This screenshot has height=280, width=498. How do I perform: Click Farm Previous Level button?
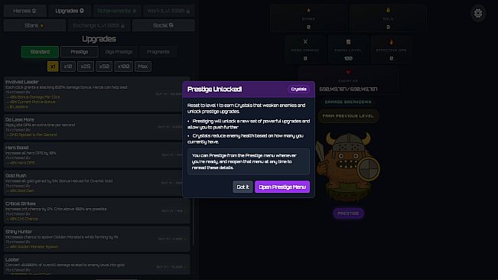click(x=348, y=116)
